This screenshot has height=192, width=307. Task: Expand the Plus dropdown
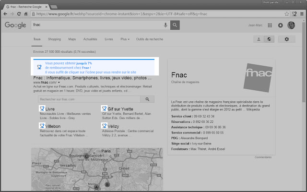(x=125, y=39)
